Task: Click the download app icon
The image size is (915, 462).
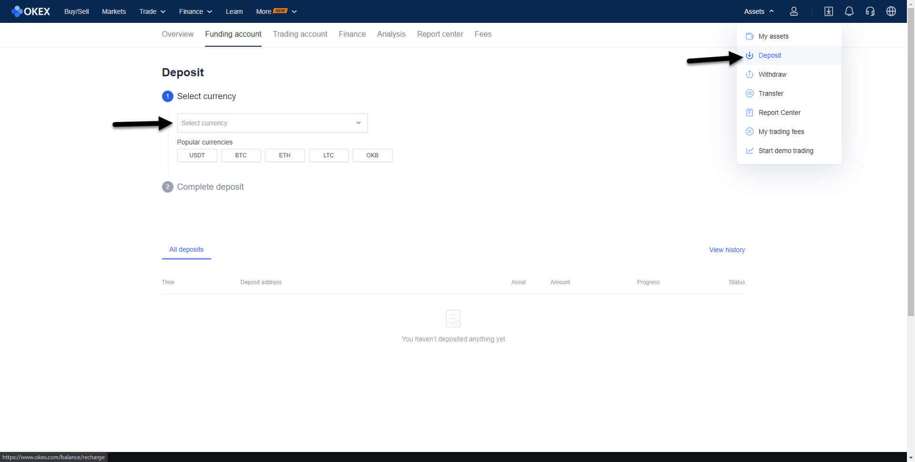Action: pyautogui.click(x=829, y=11)
